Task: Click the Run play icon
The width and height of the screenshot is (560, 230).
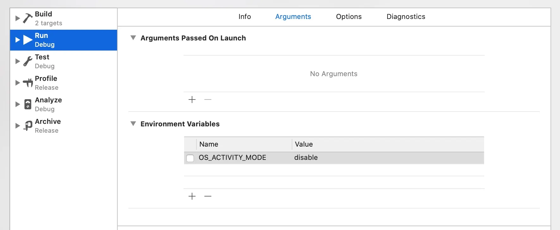Action: (x=28, y=40)
